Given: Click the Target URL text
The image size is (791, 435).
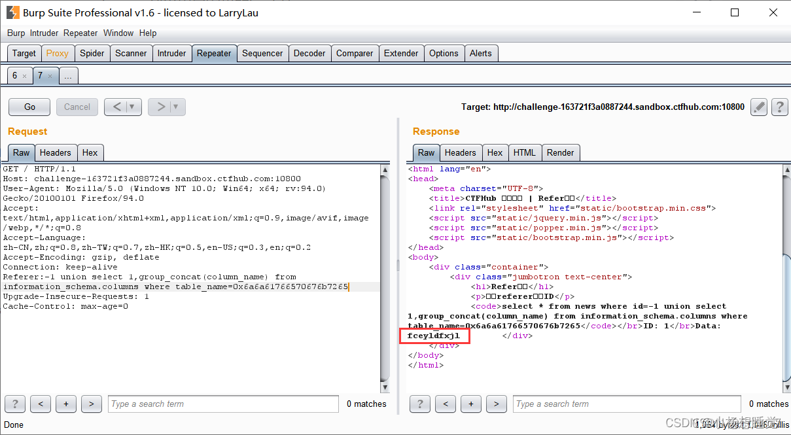Looking at the screenshot, I should tap(603, 107).
